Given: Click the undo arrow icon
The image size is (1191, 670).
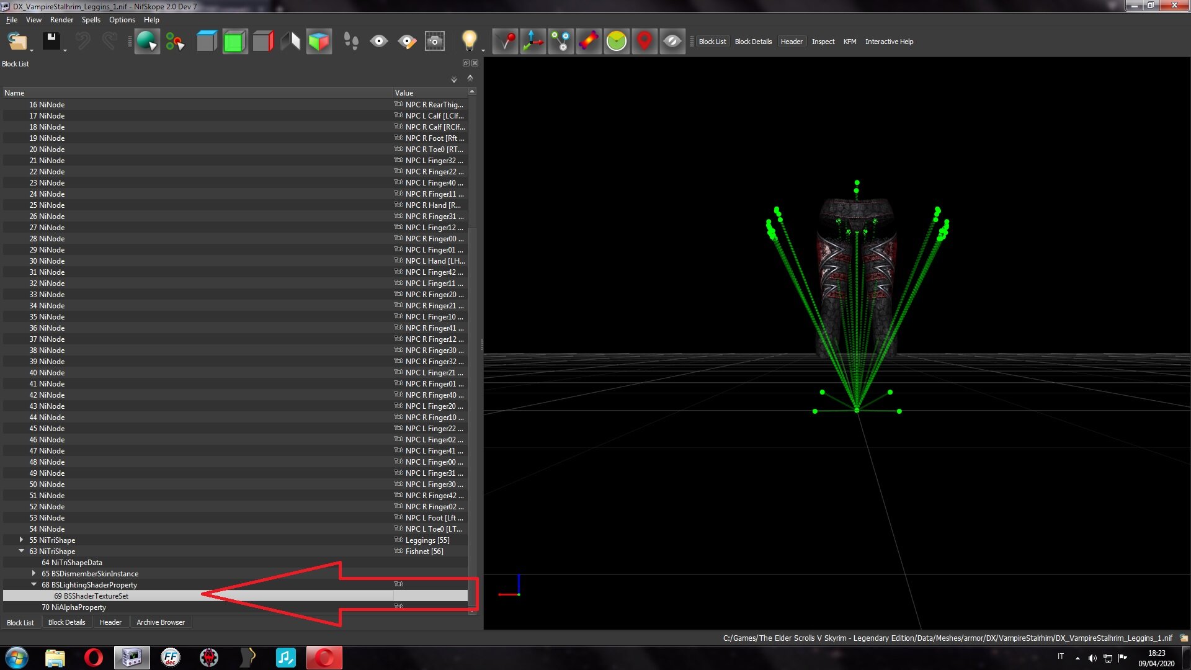Looking at the screenshot, I should point(83,42).
